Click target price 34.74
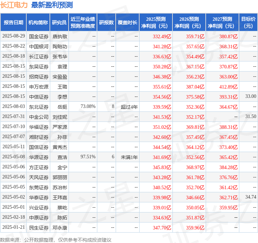 tap(251, 197)
